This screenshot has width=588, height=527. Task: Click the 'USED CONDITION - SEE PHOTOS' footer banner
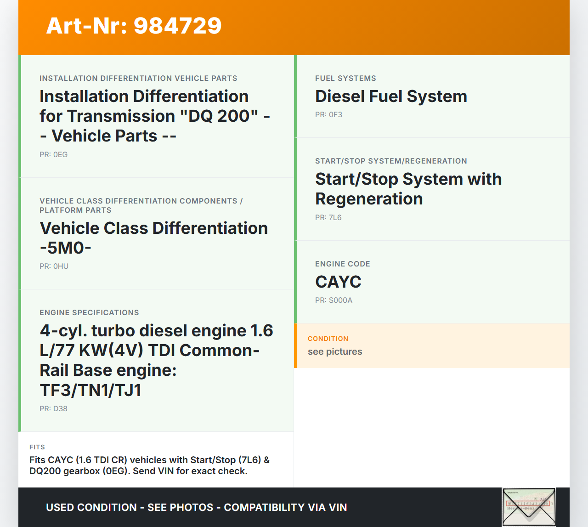(196, 507)
